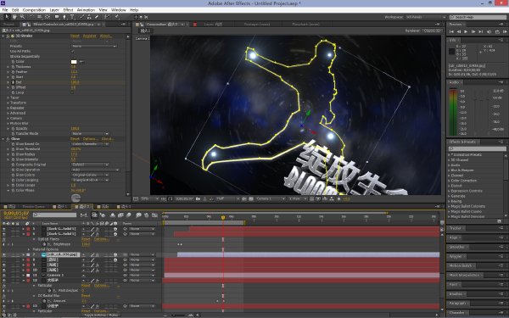This screenshot has height=318, width=509.
Task: Click Reset link for 3D Stroke effect
Action: pos(75,36)
